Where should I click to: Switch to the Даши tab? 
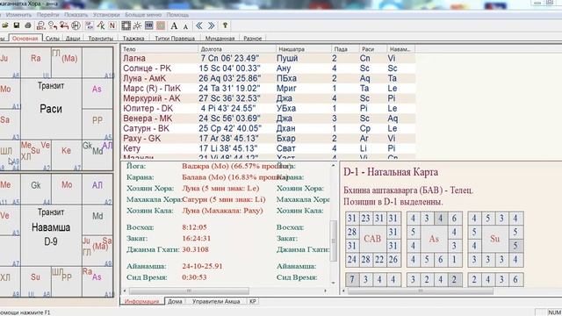(73, 39)
